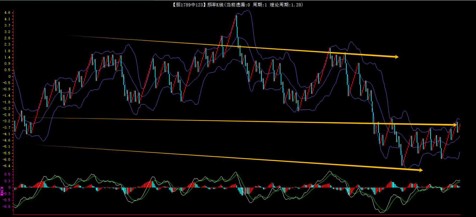This screenshot has width=476, height=217.
Task: Click arrowhead of the lowest yellow trendline
Action: tap(421, 170)
